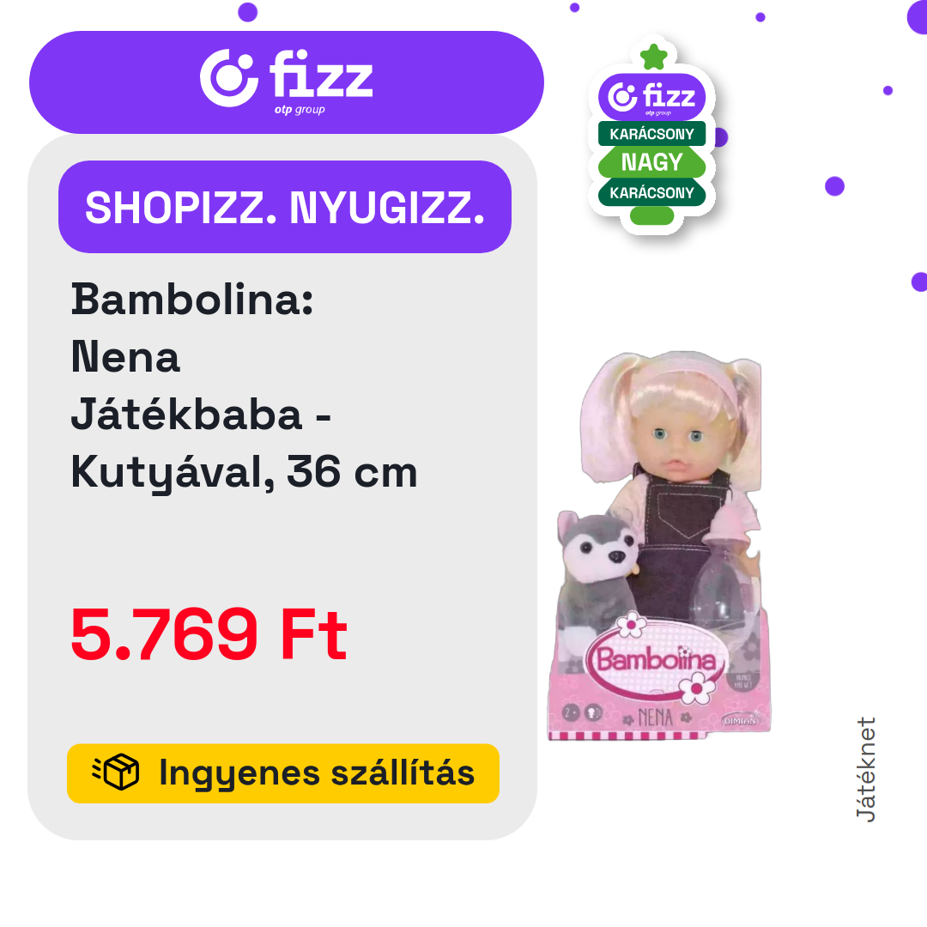Click the Bambolina logo on packaging
The height and width of the screenshot is (927, 927).
click(657, 659)
